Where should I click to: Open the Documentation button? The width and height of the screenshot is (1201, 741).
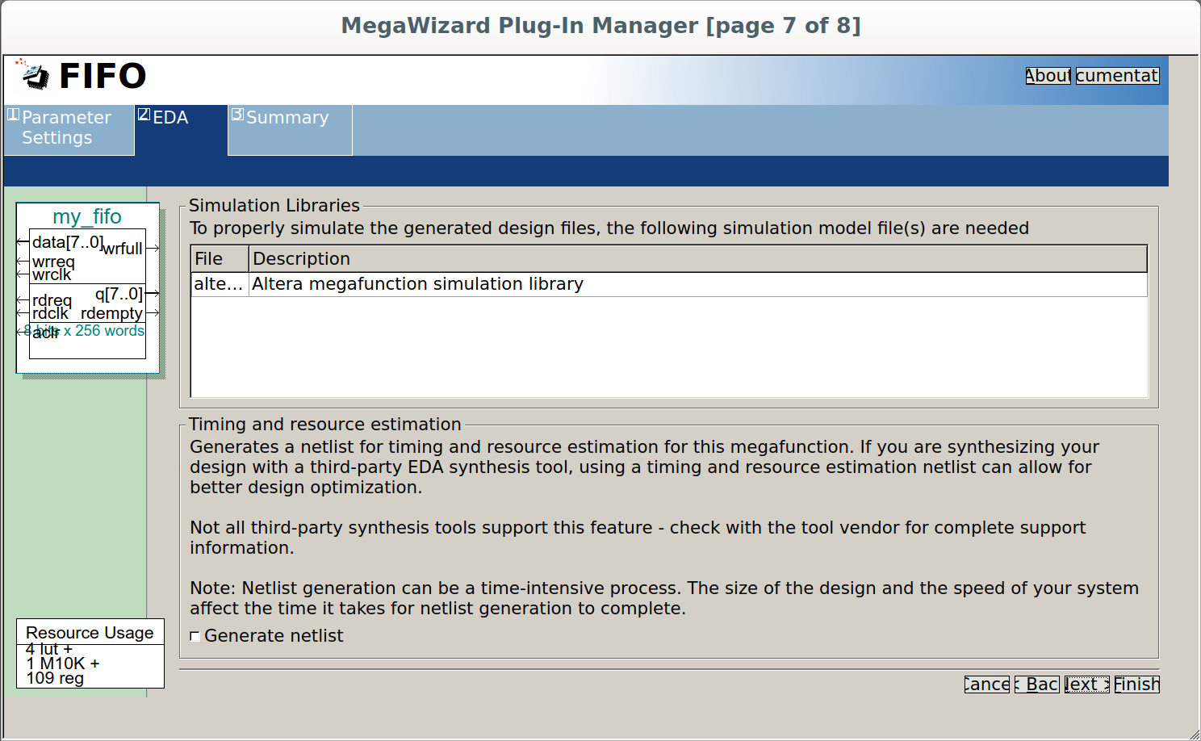point(1117,76)
